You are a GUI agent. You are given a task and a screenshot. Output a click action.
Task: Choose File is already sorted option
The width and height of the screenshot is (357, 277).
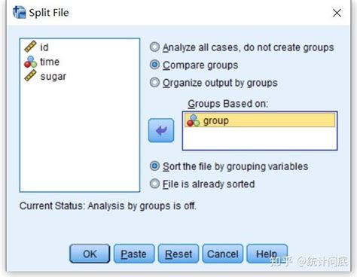[x=154, y=184]
